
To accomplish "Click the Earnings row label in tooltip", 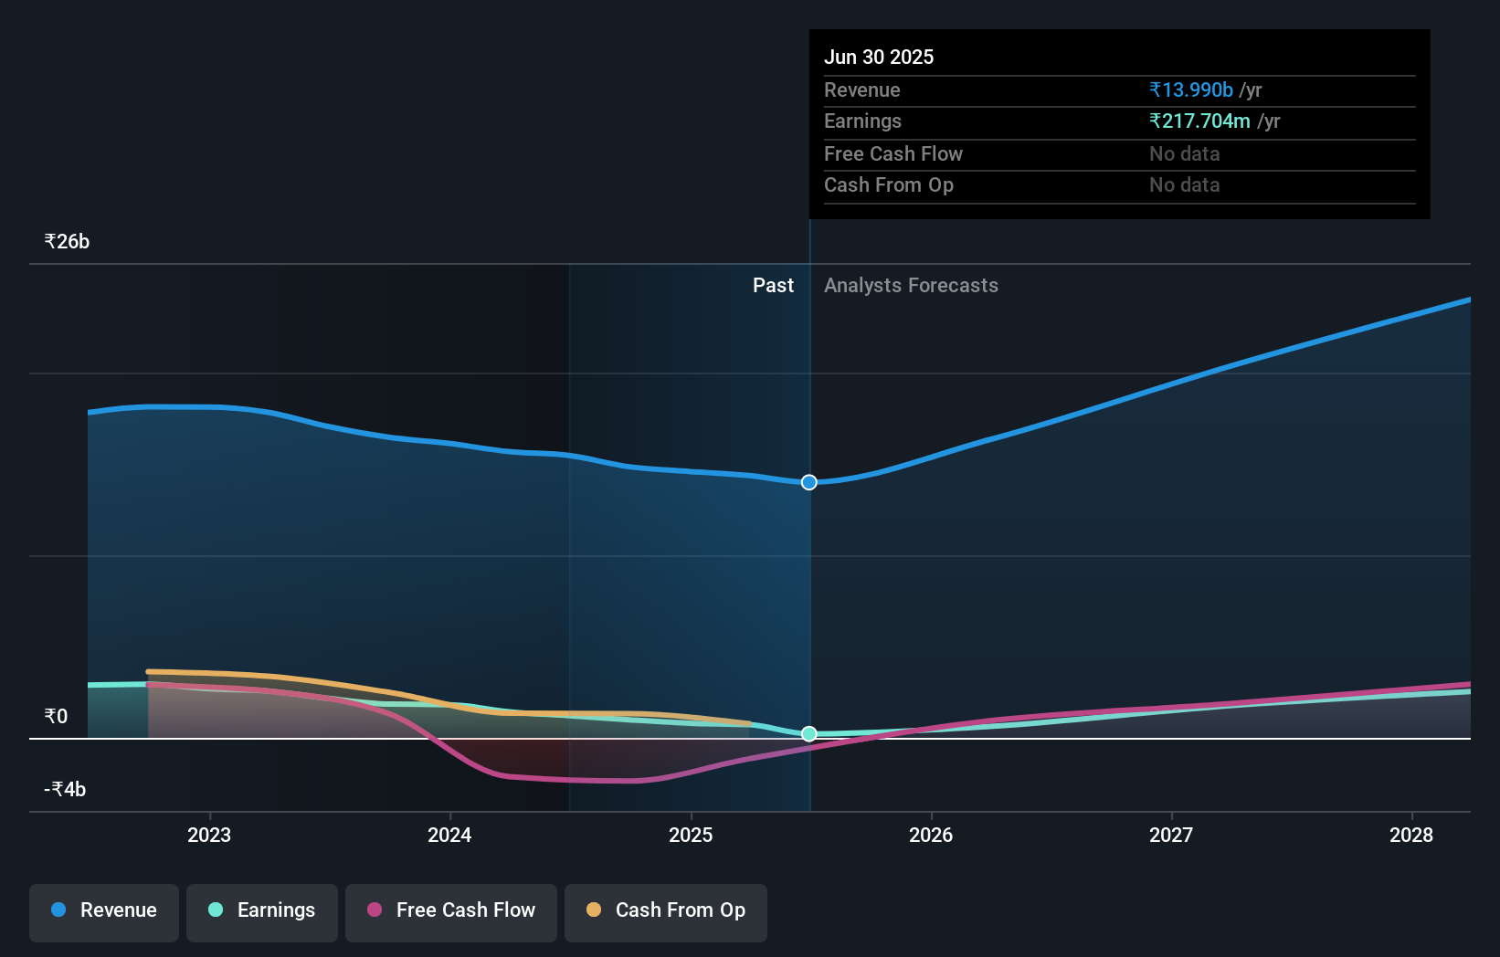I will [862, 121].
